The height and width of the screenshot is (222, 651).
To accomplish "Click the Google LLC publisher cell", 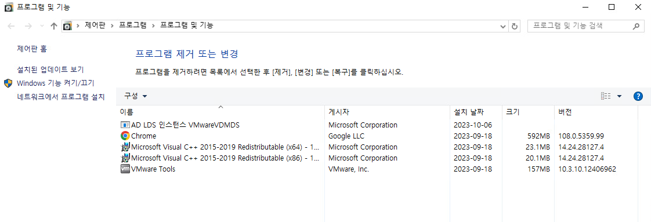I will (346, 136).
